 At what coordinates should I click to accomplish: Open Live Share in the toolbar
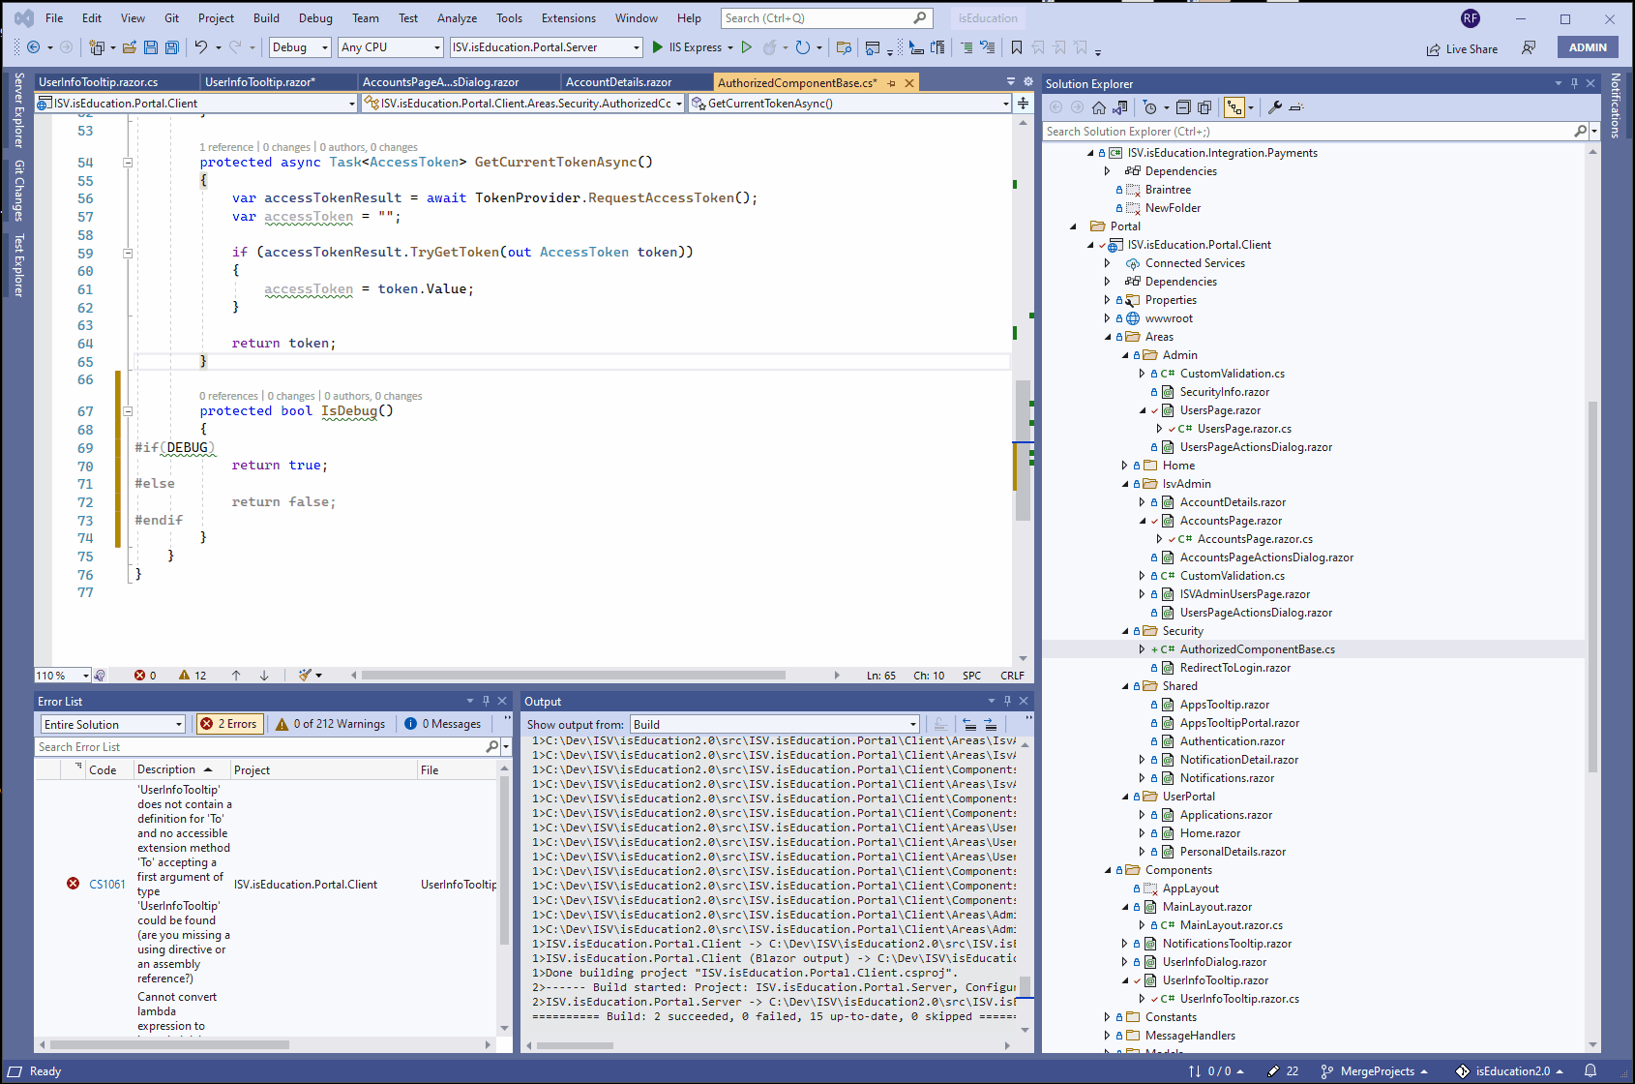[1462, 47]
